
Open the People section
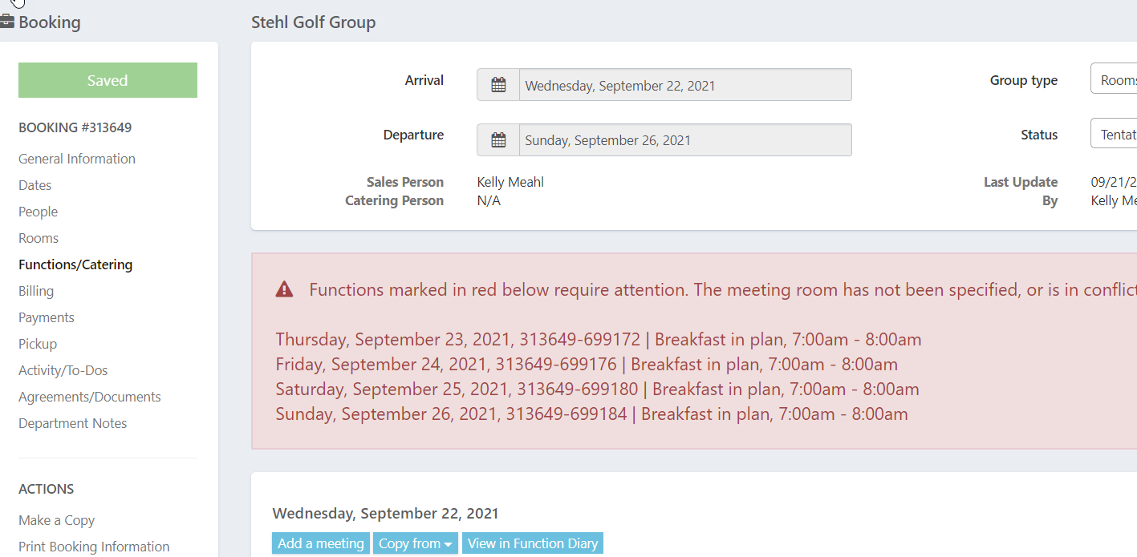pos(39,212)
